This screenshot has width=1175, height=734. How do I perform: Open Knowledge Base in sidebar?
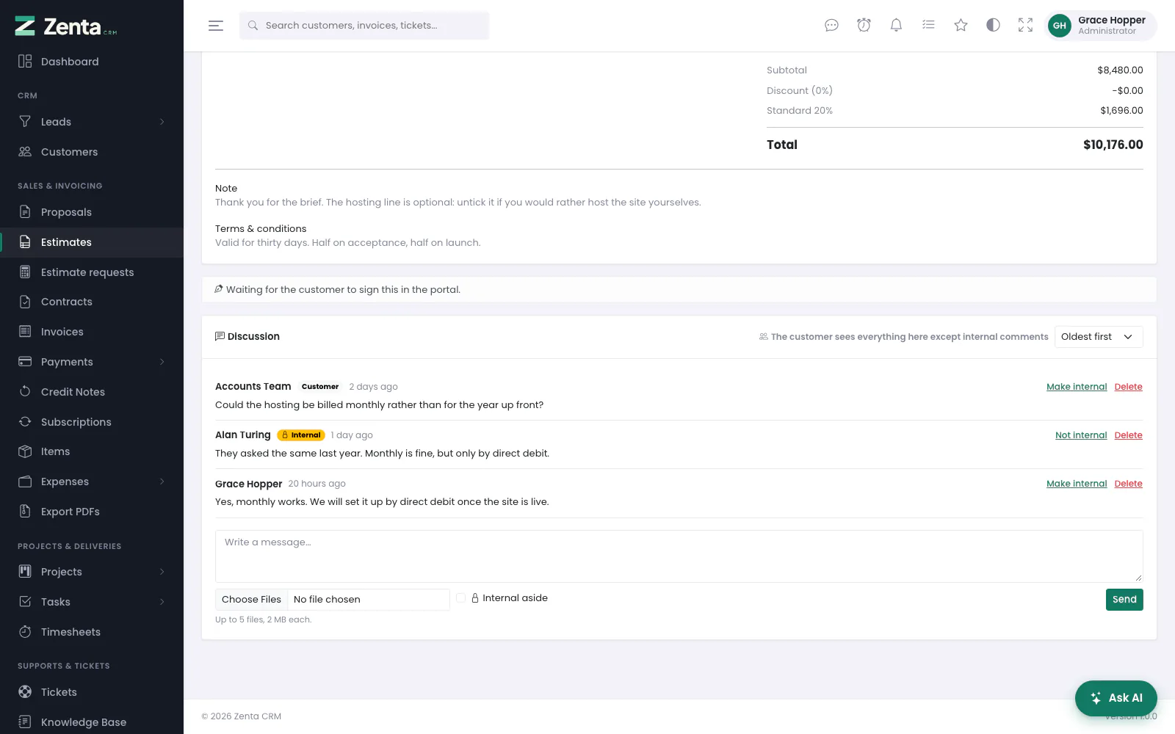[x=92, y=722]
